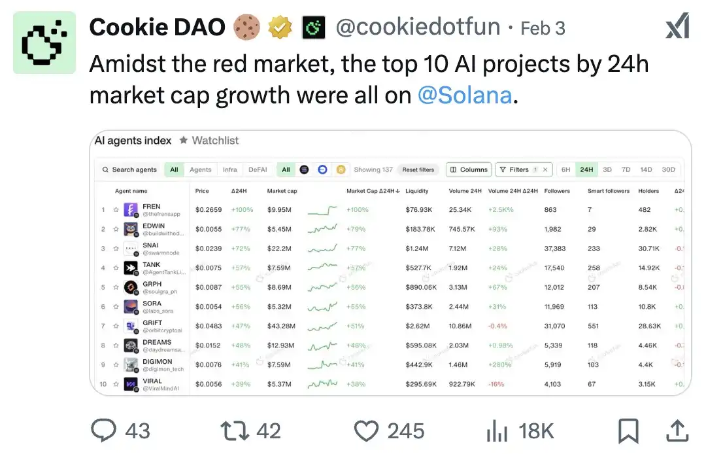Toggle favorite star for SNAI

pos(116,249)
